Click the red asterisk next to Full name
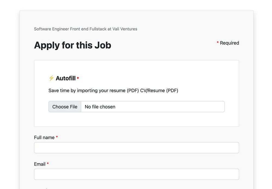The image size is (272, 189). pyautogui.click(x=57, y=137)
